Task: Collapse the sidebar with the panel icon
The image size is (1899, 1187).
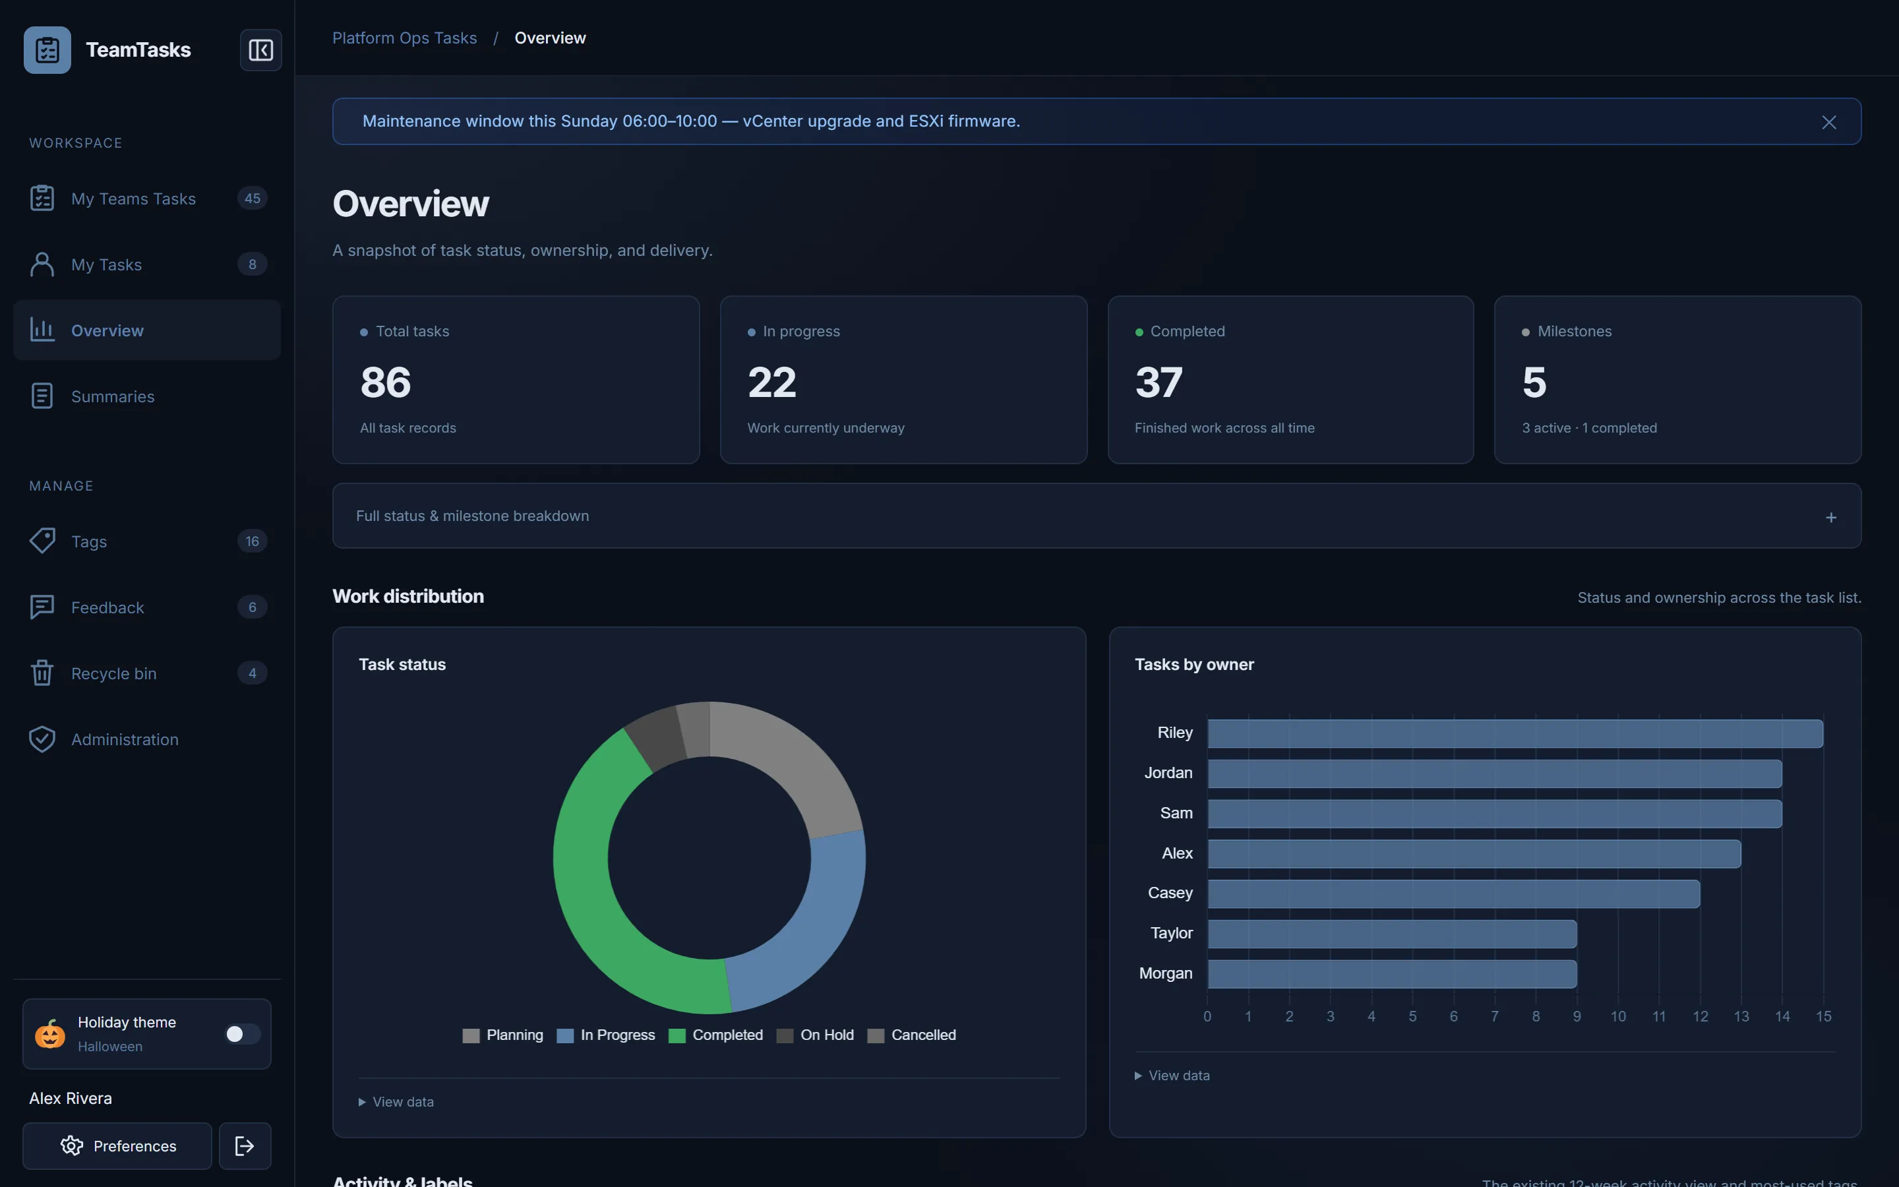Action: [260, 49]
